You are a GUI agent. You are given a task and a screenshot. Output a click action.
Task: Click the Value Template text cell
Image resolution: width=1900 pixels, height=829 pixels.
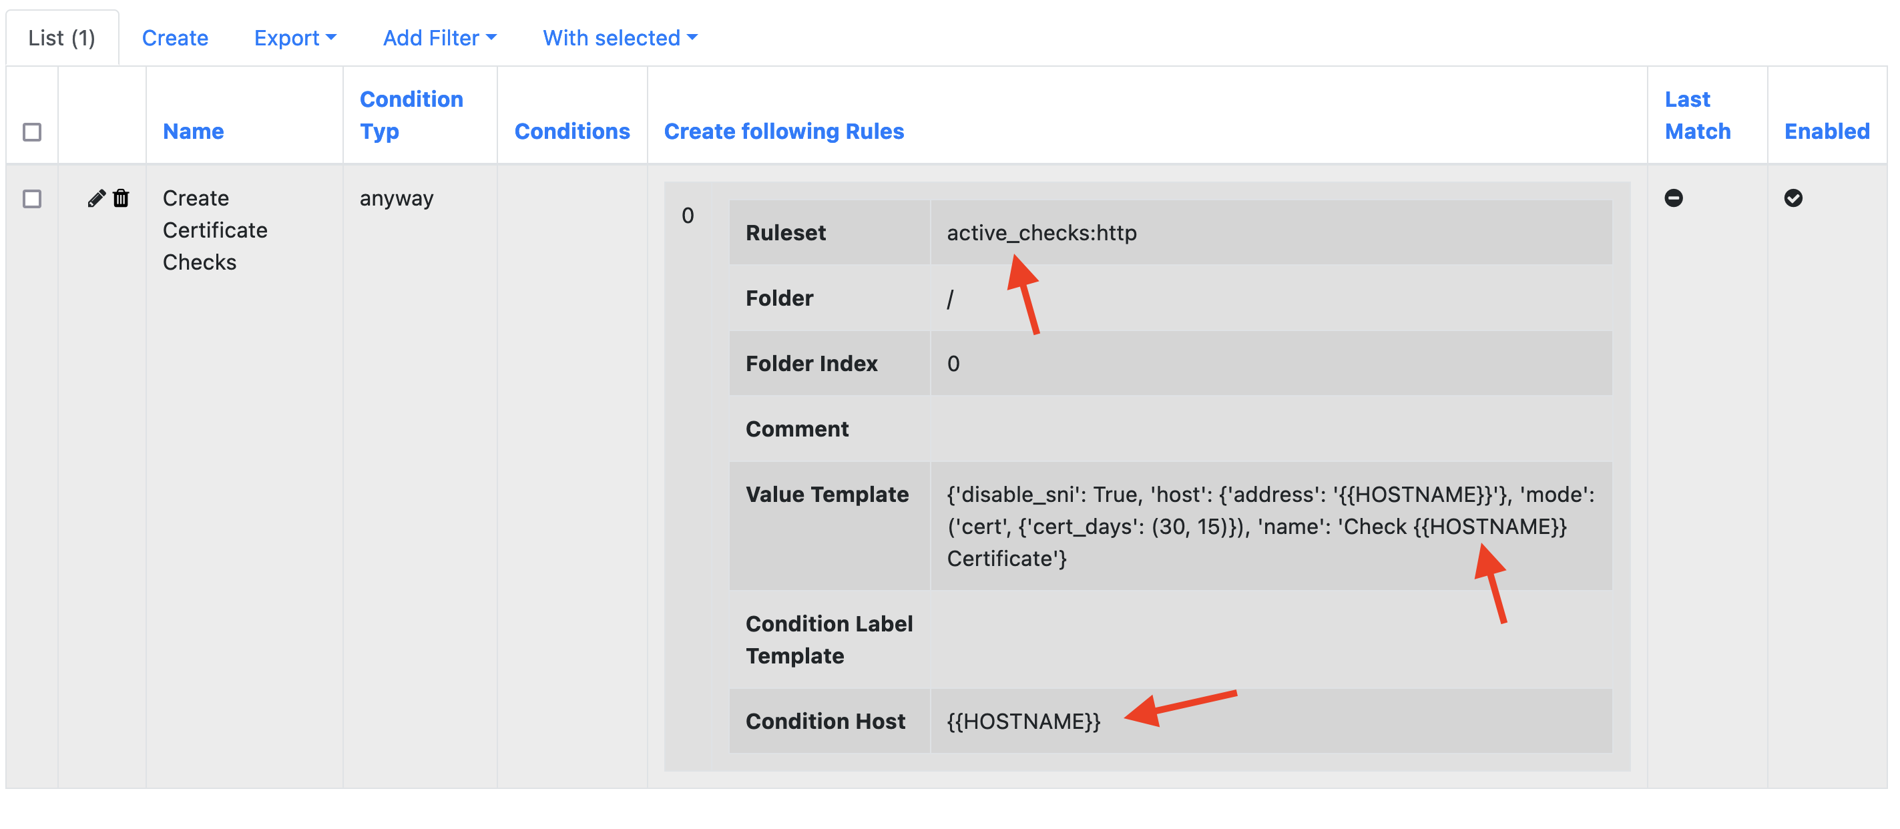1268,526
